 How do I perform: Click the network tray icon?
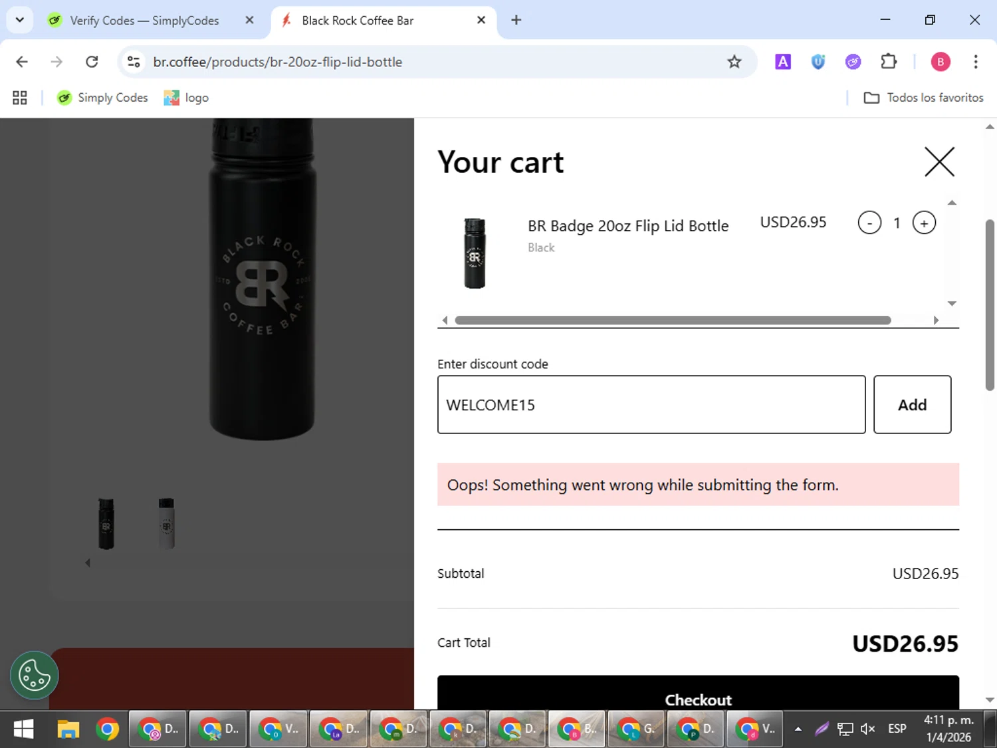pyautogui.click(x=845, y=729)
